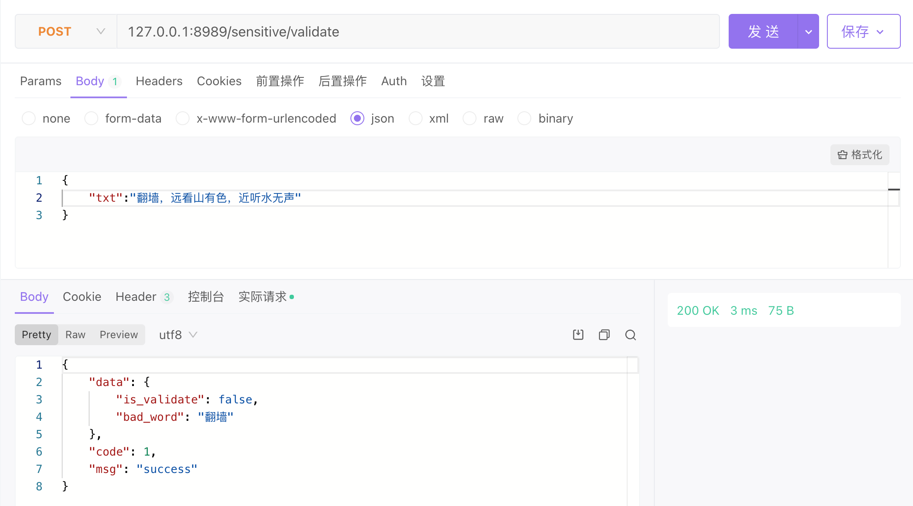The height and width of the screenshot is (506, 913).
Task: Open the POST method dropdown
Action: point(66,31)
